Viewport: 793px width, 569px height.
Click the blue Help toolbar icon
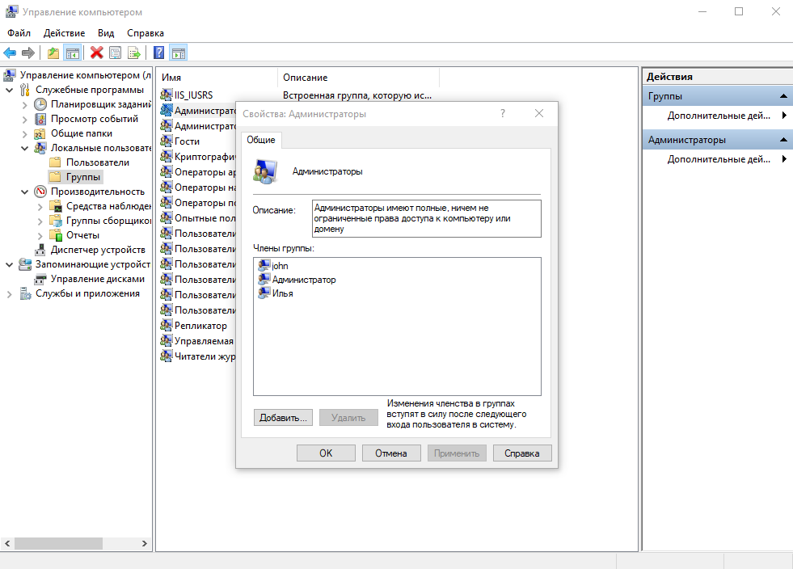click(x=158, y=53)
